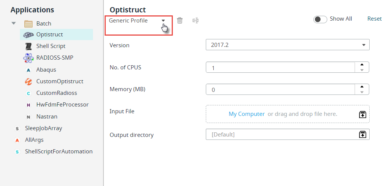
Task: Click the Reset link
Action: [375, 19]
